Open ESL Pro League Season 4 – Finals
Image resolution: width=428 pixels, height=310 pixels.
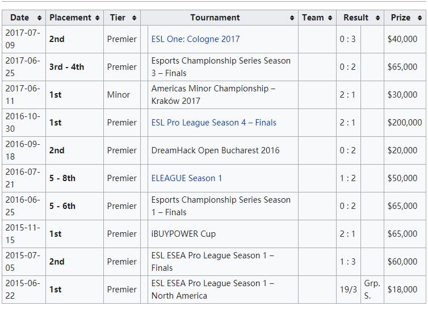coord(213,123)
